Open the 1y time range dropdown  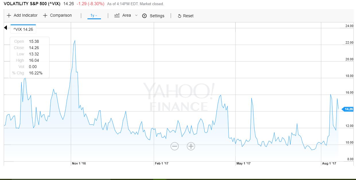pyautogui.click(x=94, y=16)
